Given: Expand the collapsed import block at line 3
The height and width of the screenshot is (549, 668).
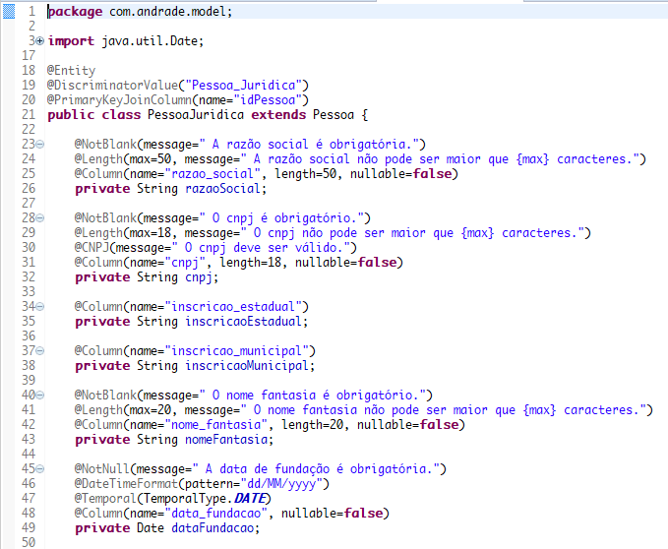Looking at the screenshot, I should [39, 41].
